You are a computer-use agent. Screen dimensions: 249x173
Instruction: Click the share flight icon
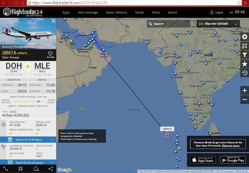tap(51, 169)
